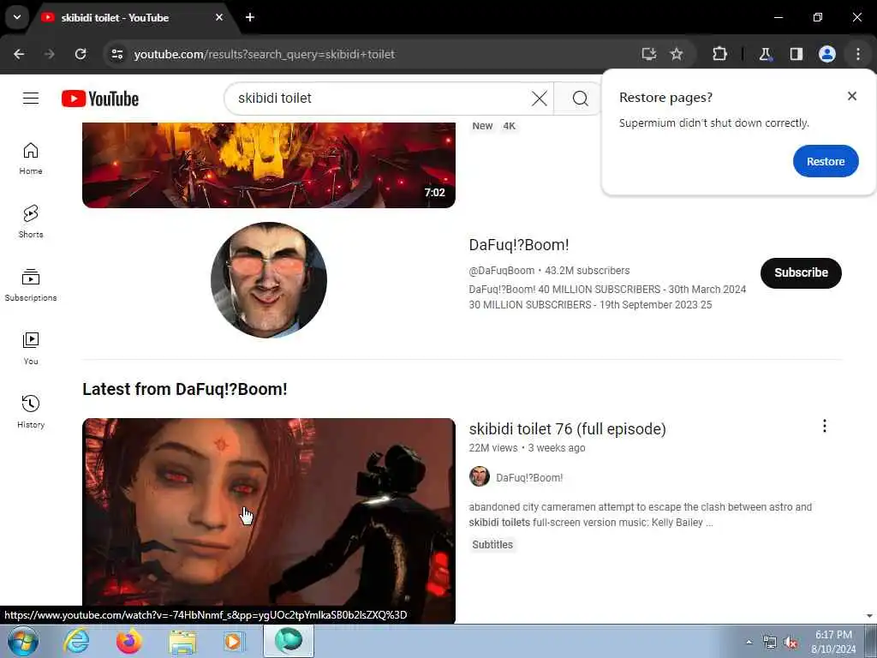The image size is (877, 658).
Task: Click the magnifier search button
Action: coord(580,99)
